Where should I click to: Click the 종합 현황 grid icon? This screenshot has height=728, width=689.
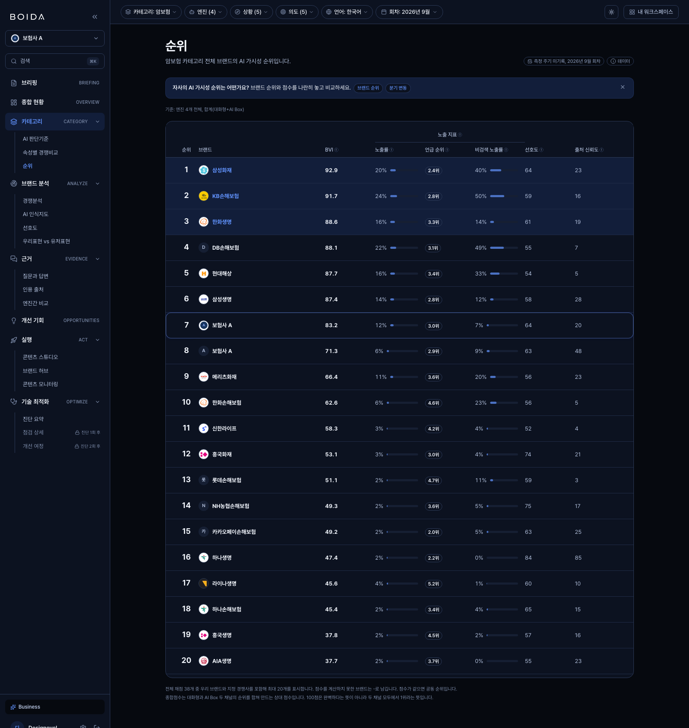pos(14,102)
